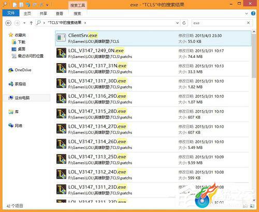Viewport: 259px width, 212px height.
Task: Select file name LOL_V3147_1312_24D.exe
Action: [x=97, y=172]
